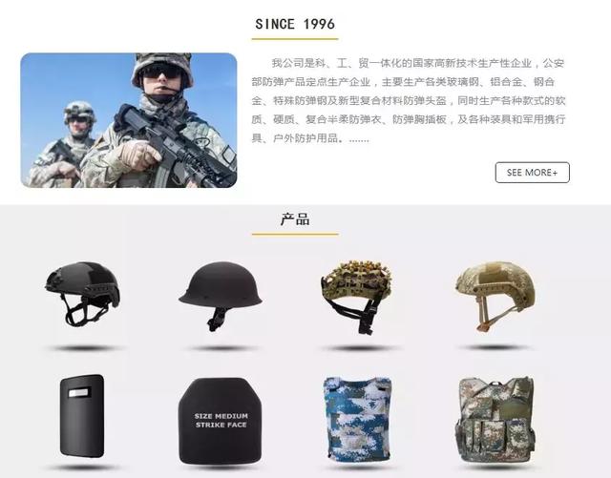Open the helmet with camouflage net cover

[357, 297]
